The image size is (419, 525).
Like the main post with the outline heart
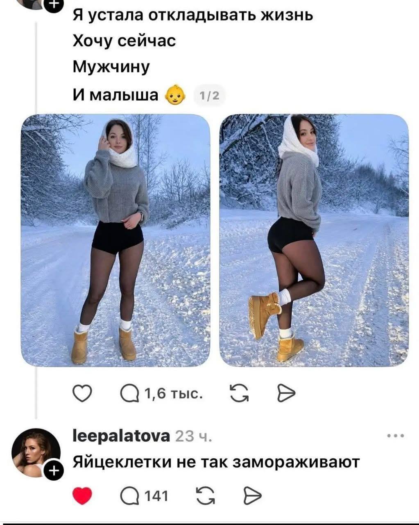[82, 394]
